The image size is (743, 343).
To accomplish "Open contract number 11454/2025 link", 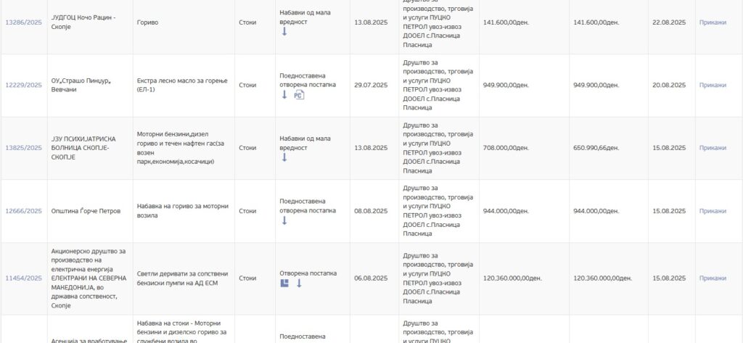I will click(x=24, y=278).
